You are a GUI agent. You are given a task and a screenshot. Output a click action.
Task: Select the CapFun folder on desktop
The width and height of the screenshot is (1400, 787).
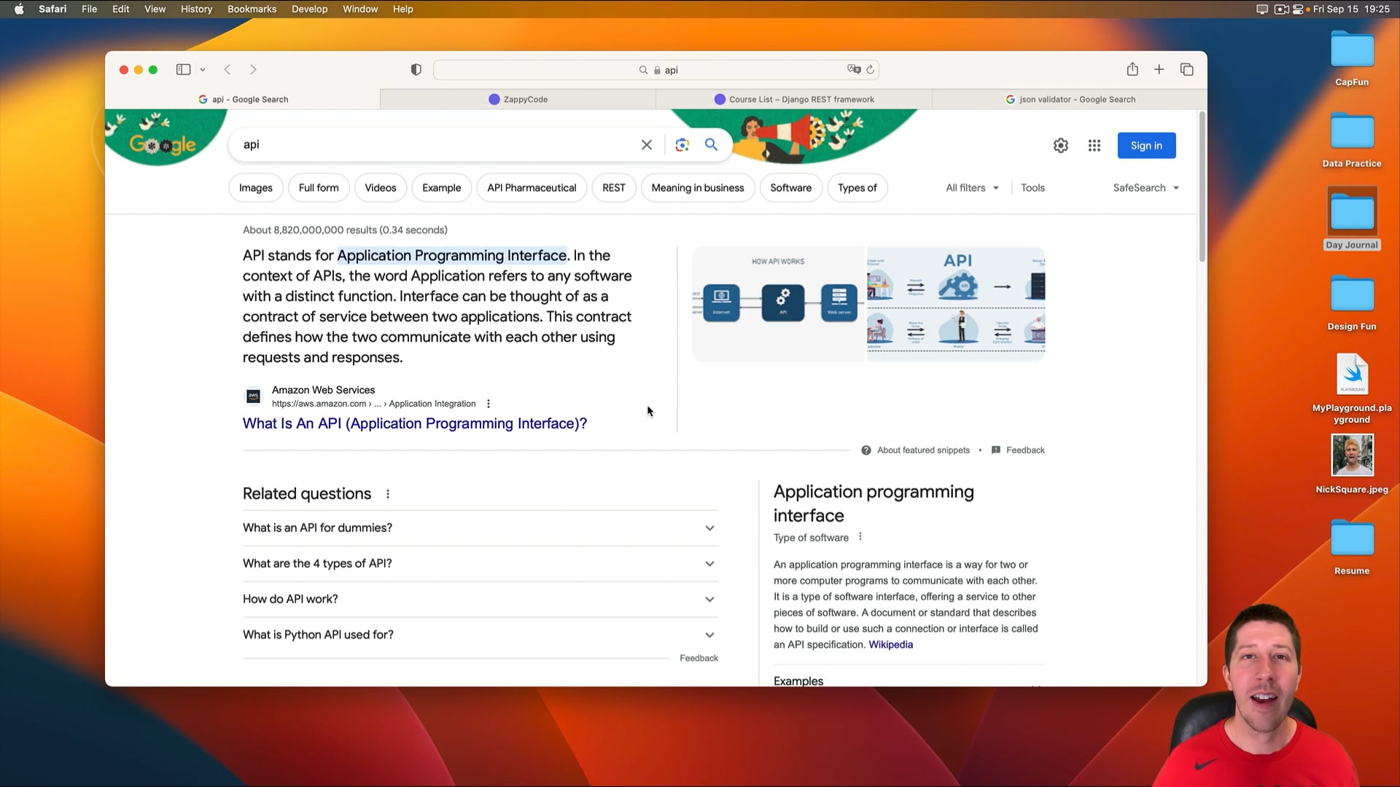[x=1352, y=58]
